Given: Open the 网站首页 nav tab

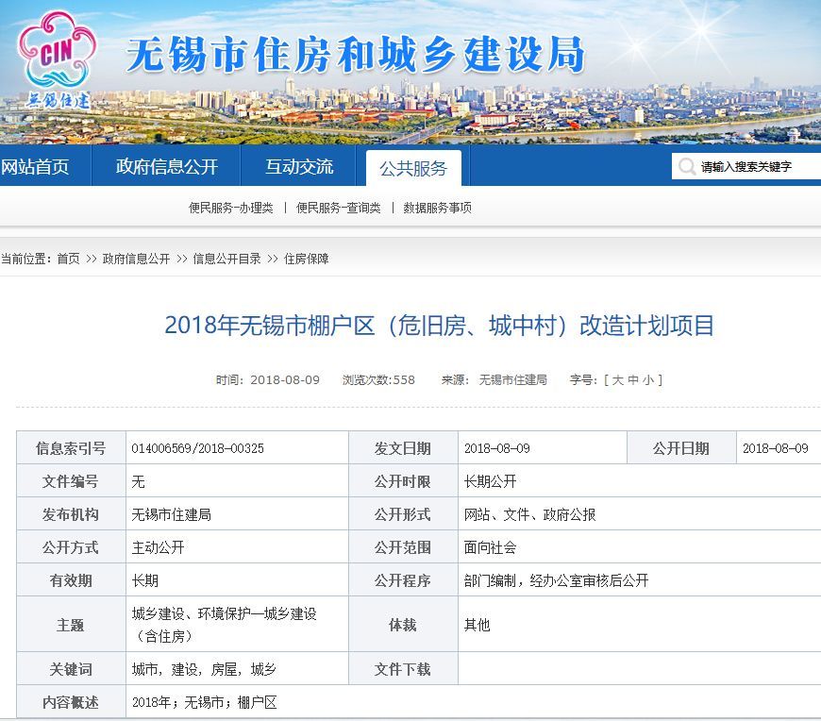Looking at the screenshot, I should point(35,166).
